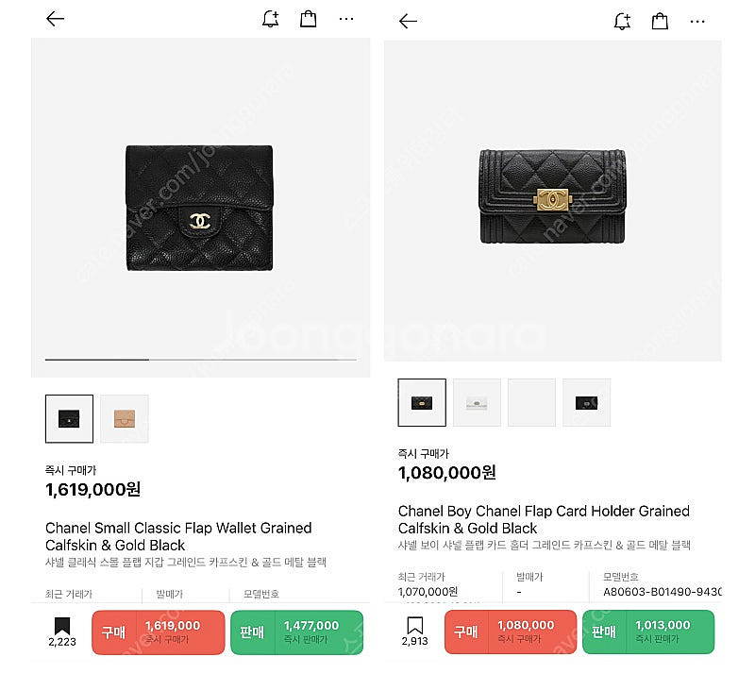
Task: Go back from the Classic Flap Wallet page
Action: tap(55, 19)
